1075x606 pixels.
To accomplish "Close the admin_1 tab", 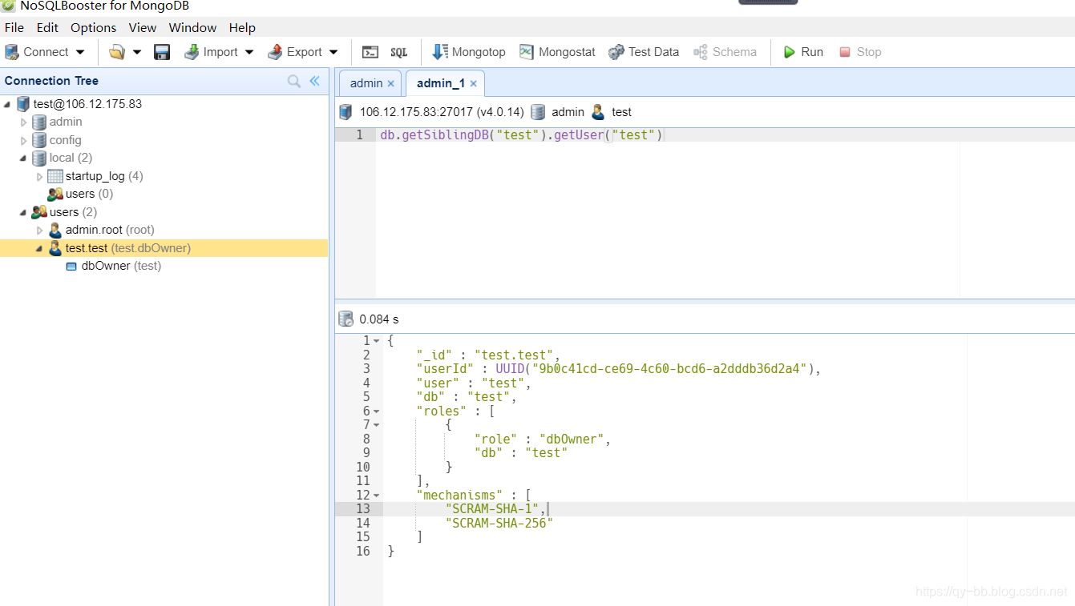I will 474,83.
